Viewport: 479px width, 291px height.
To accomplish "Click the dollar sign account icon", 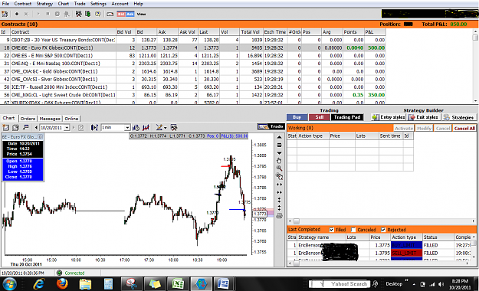I will [88, 14].
